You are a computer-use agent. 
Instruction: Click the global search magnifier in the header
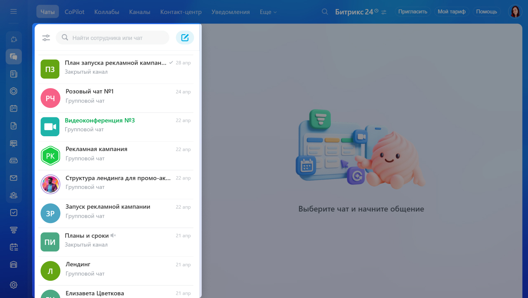tap(325, 12)
